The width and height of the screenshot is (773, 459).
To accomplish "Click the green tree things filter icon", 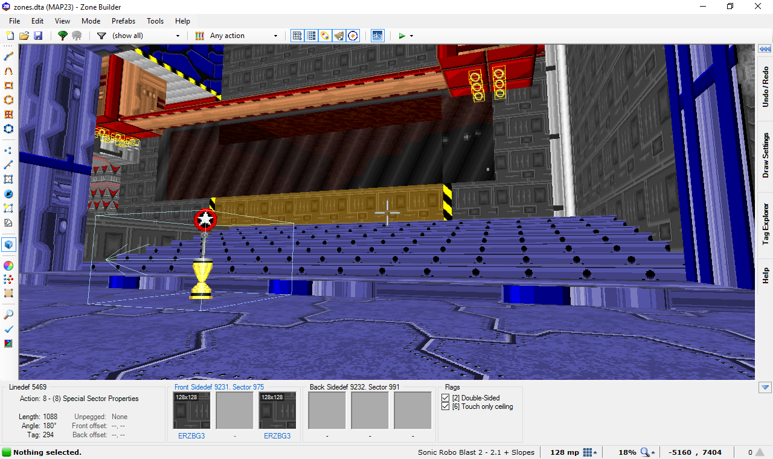I will click(x=62, y=36).
